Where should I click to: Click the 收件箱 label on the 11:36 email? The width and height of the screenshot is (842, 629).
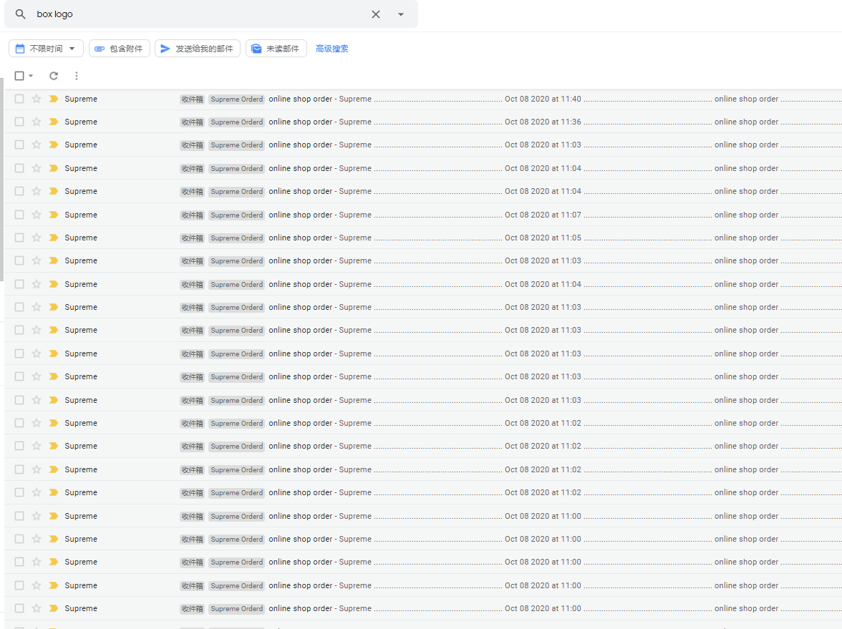[x=192, y=122]
